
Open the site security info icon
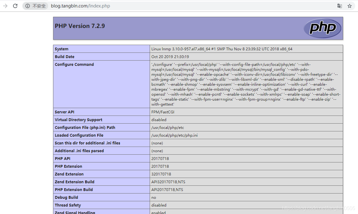[x=27, y=6]
